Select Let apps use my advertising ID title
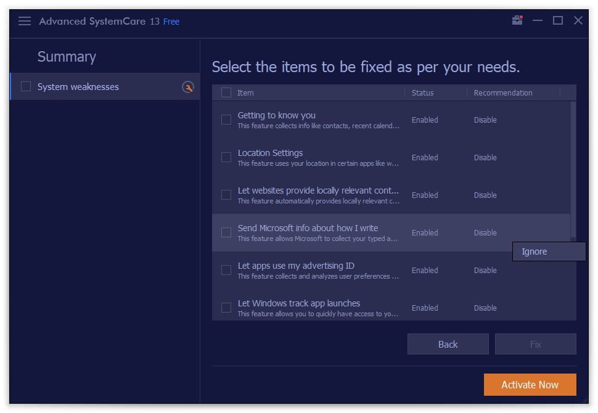This screenshot has height=413, width=598. (296, 266)
